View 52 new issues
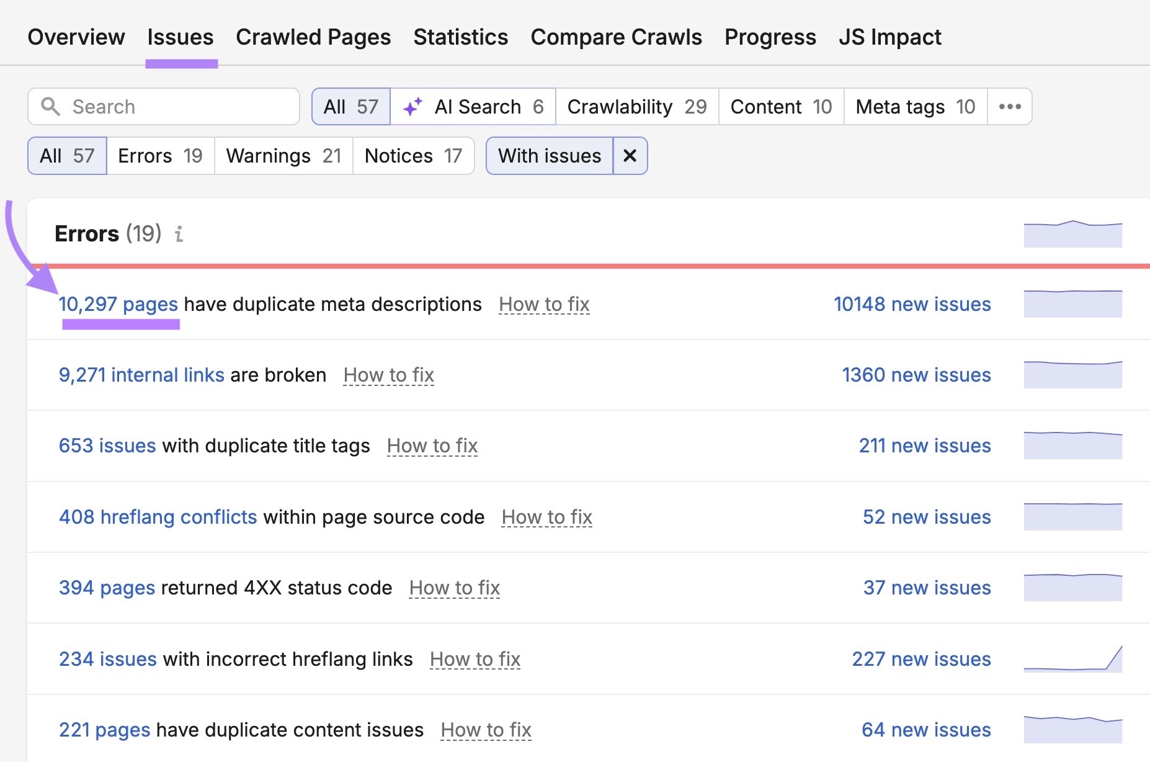Image resolution: width=1150 pixels, height=762 pixels. click(x=927, y=517)
